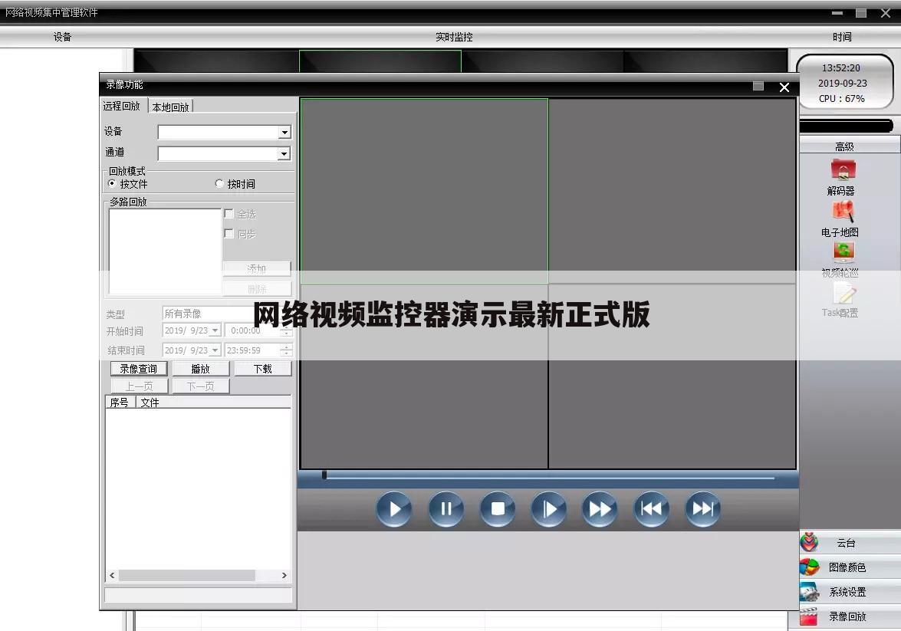Click the 多路回放 list box

165,251
